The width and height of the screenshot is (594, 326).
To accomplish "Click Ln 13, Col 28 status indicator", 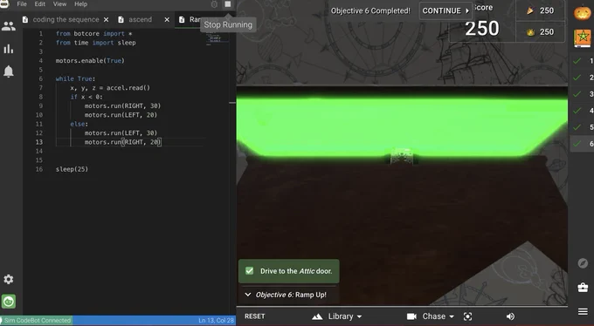I will (216, 320).
